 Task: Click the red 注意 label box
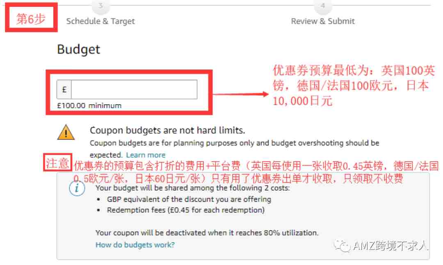click(58, 162)
